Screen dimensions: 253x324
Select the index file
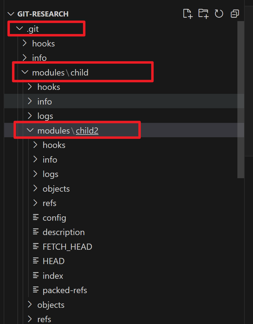(53, 276)
